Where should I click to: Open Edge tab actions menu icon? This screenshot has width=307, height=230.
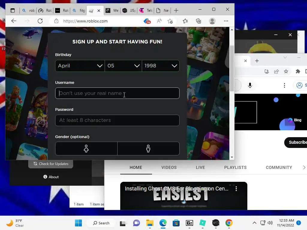coord(13,10)
